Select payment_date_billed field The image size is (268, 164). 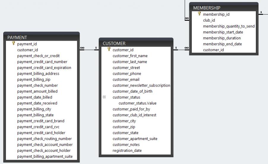35,97
